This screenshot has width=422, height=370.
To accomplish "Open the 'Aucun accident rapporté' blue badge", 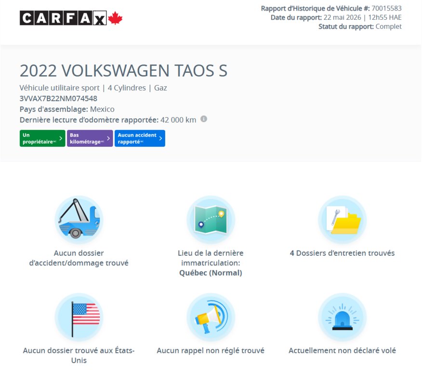I will (x=140, y=138).
